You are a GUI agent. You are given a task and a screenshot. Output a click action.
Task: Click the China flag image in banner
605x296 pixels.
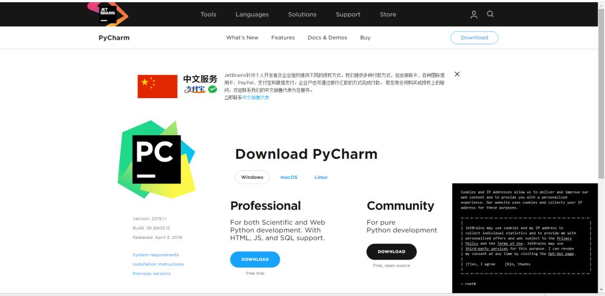click(x=157, y=86)
